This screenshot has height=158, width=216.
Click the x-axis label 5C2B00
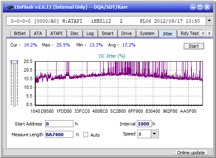pos(118,111)
